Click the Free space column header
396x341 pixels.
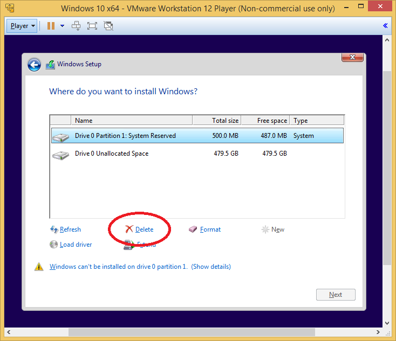265,120
